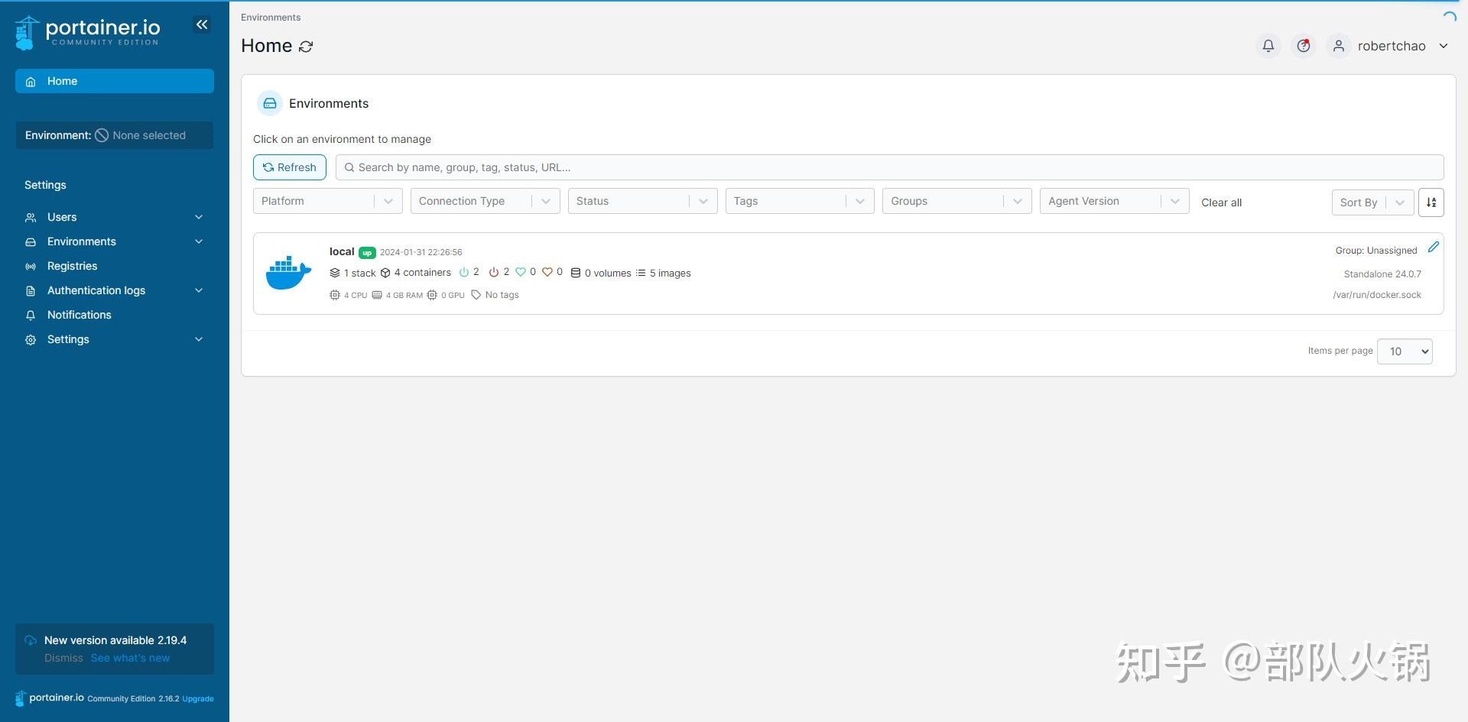This screenshot has width=1468, height=722.
Task: Collapse the sidebar using the double-chevron icon
Action: [202, 24]
